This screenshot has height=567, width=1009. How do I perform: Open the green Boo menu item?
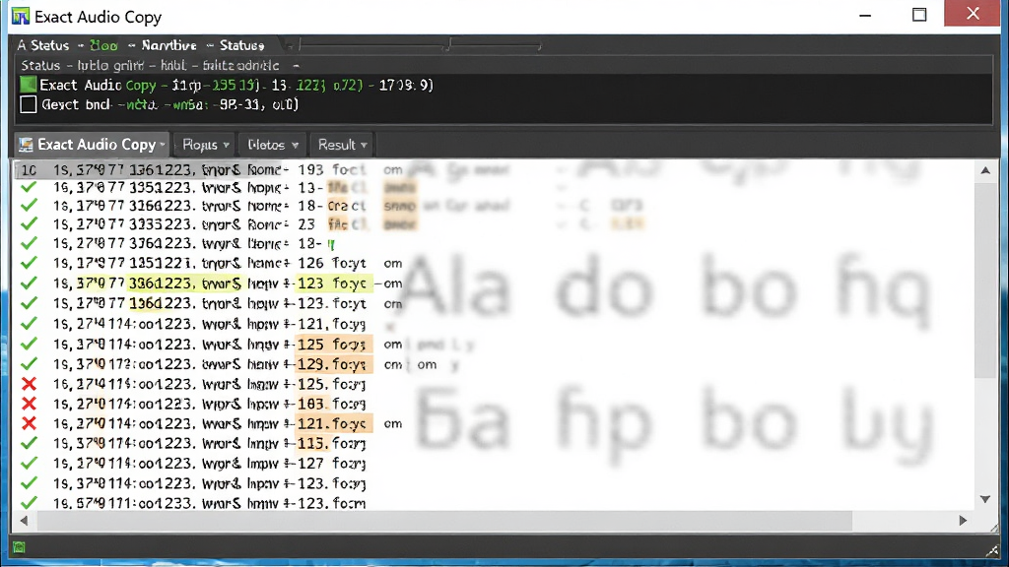click(103, 45)
